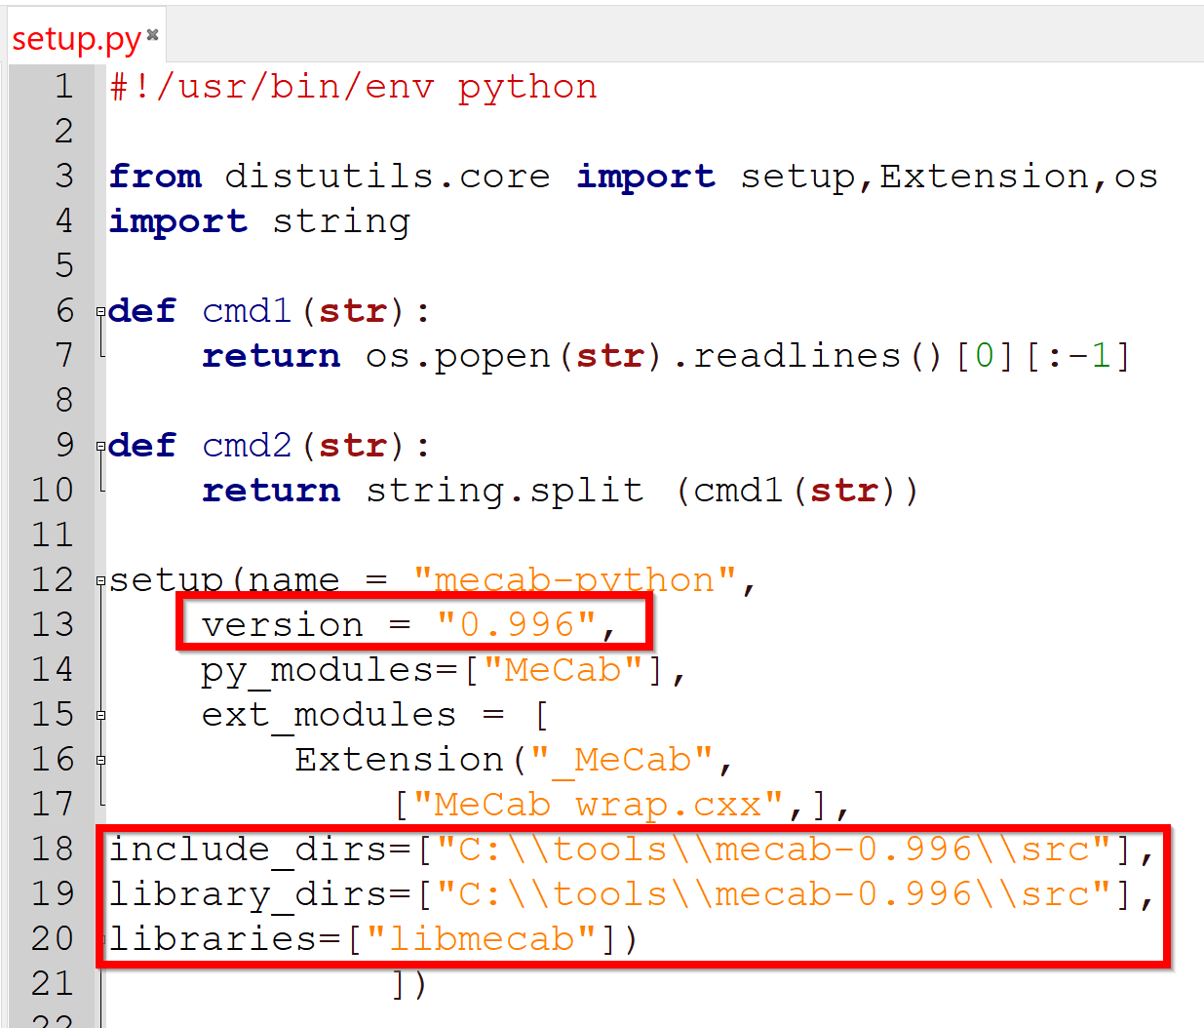This screenshot has height=1028, width=1204.
Task: Click 'library_dirs' on line 19
Action: click(x=248, y=895)
